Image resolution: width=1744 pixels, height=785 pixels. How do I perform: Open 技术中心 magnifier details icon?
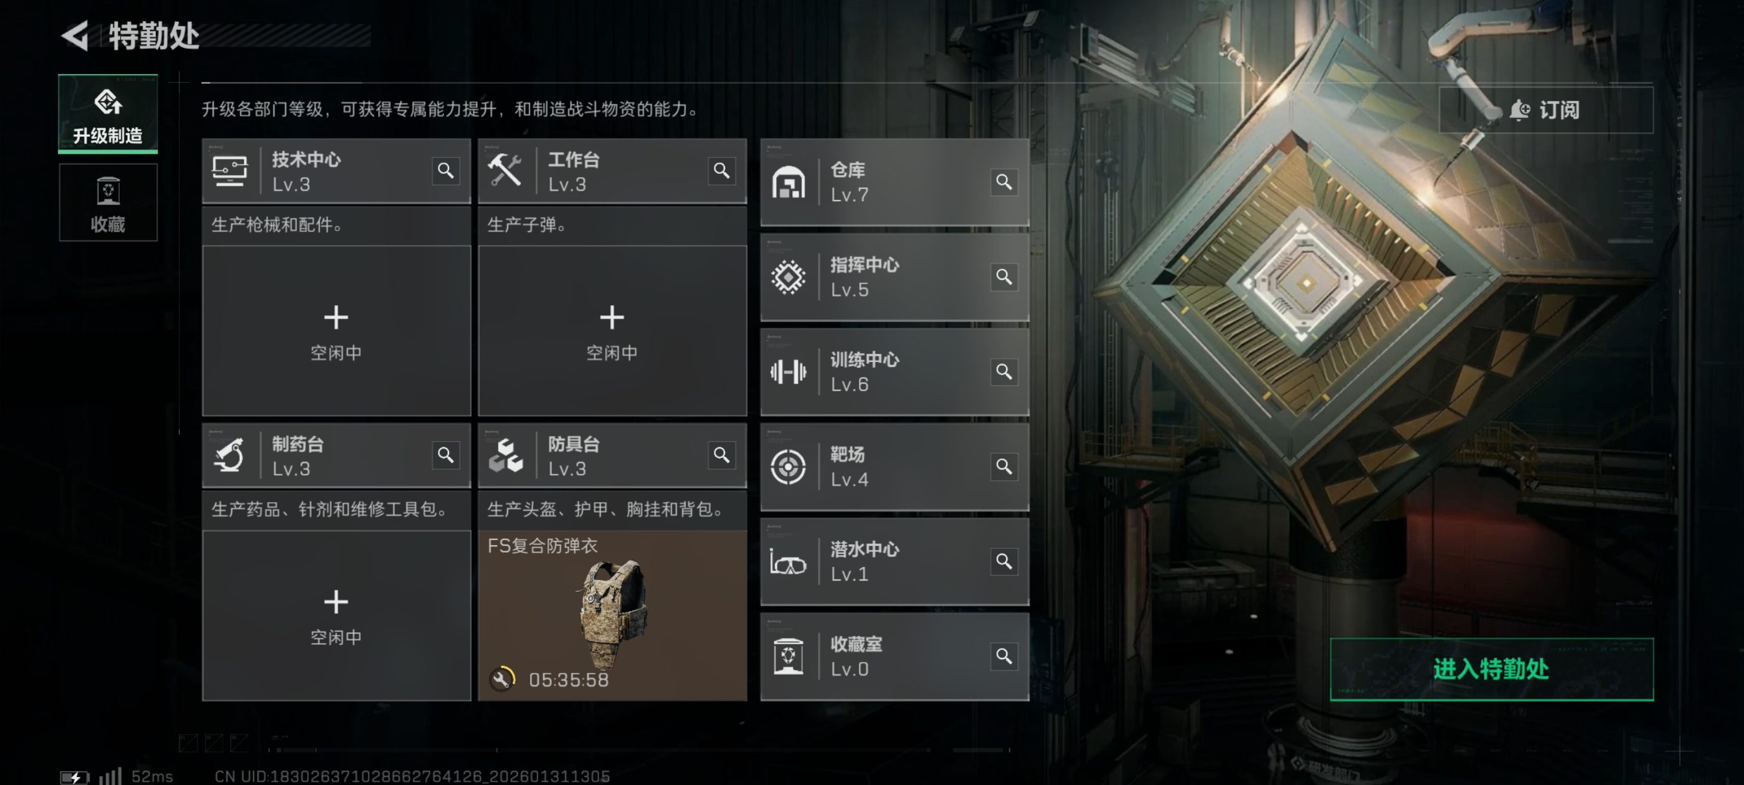coord(445,171)
